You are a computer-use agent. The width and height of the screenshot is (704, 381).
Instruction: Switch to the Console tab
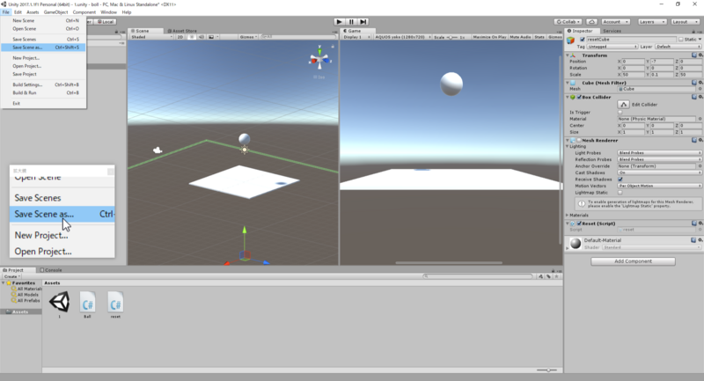pos(51,270)
